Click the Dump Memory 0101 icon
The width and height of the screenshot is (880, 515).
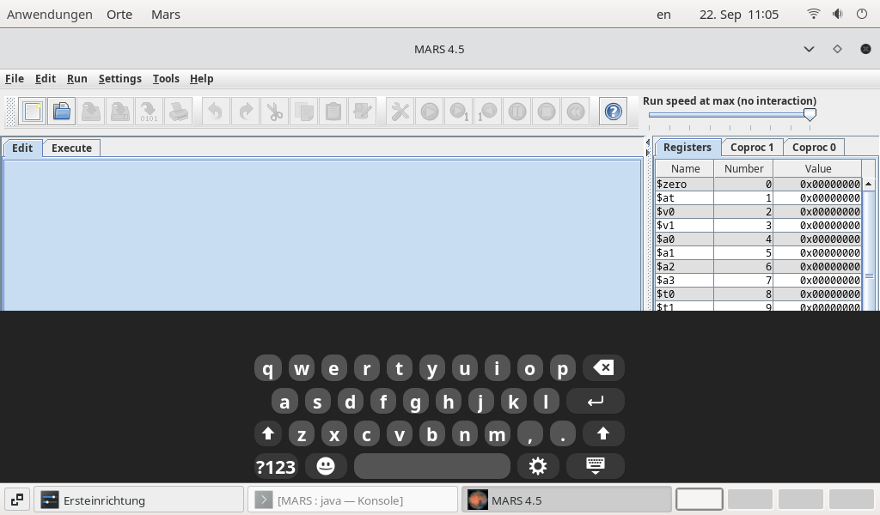pyautogui.click(x=148, y=111)
